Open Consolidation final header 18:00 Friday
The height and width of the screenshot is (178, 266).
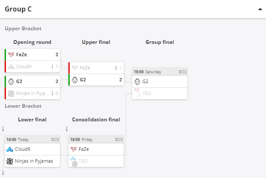click(x=96, y=139)
